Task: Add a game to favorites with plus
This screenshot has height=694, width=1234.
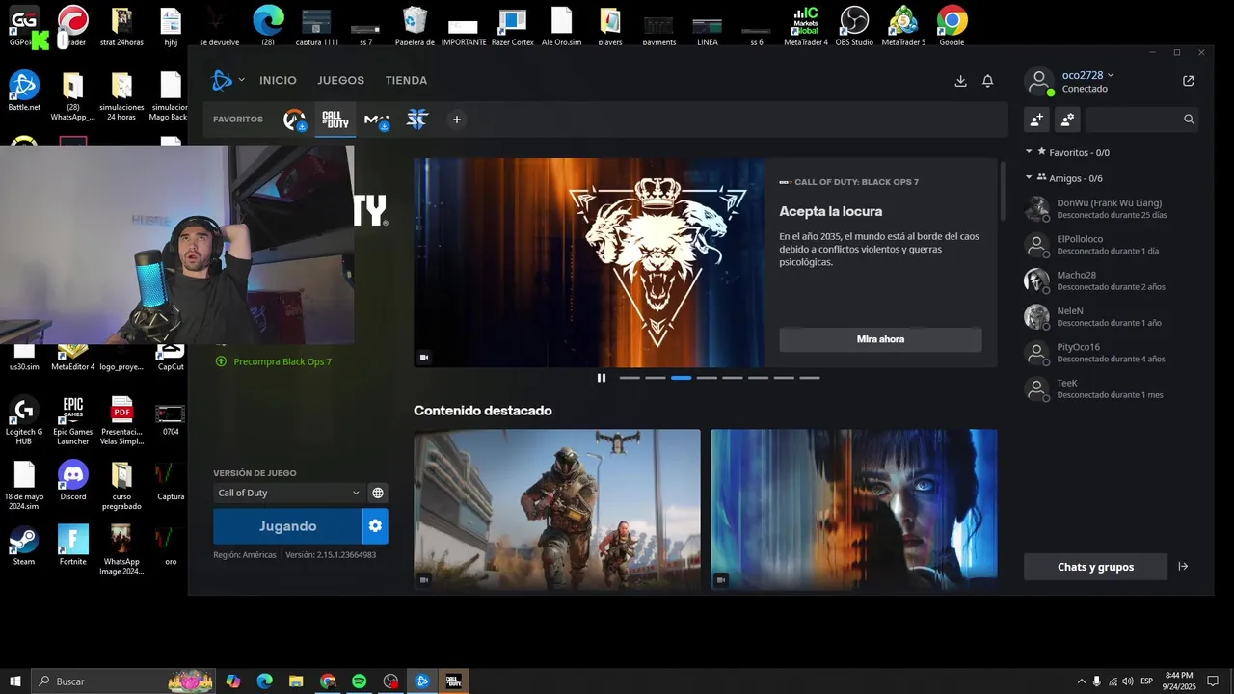Action: coord(457,120)
